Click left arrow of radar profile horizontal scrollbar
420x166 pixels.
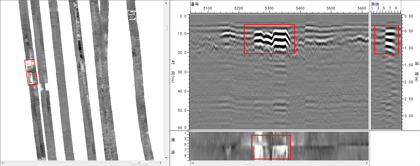tap(193, 163)
